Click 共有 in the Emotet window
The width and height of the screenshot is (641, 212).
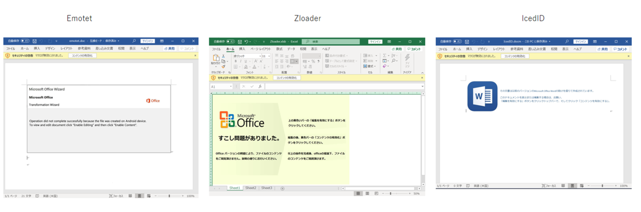point(169,48)
